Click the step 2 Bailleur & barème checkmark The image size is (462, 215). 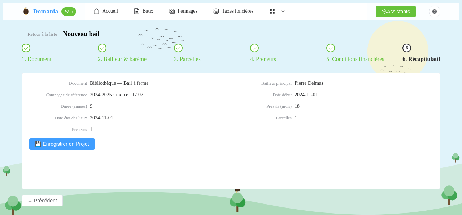pos(102,48)
